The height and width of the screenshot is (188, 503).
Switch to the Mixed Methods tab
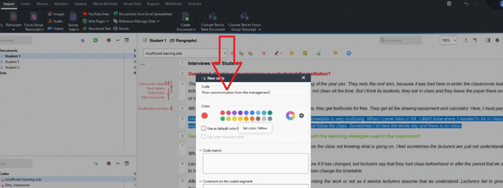[102, 4]
